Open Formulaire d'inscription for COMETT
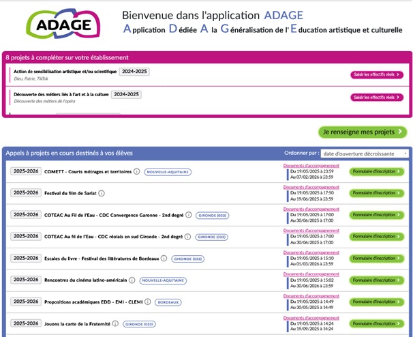The width and height of the screenshot is (413, 337). click(377, 171)
